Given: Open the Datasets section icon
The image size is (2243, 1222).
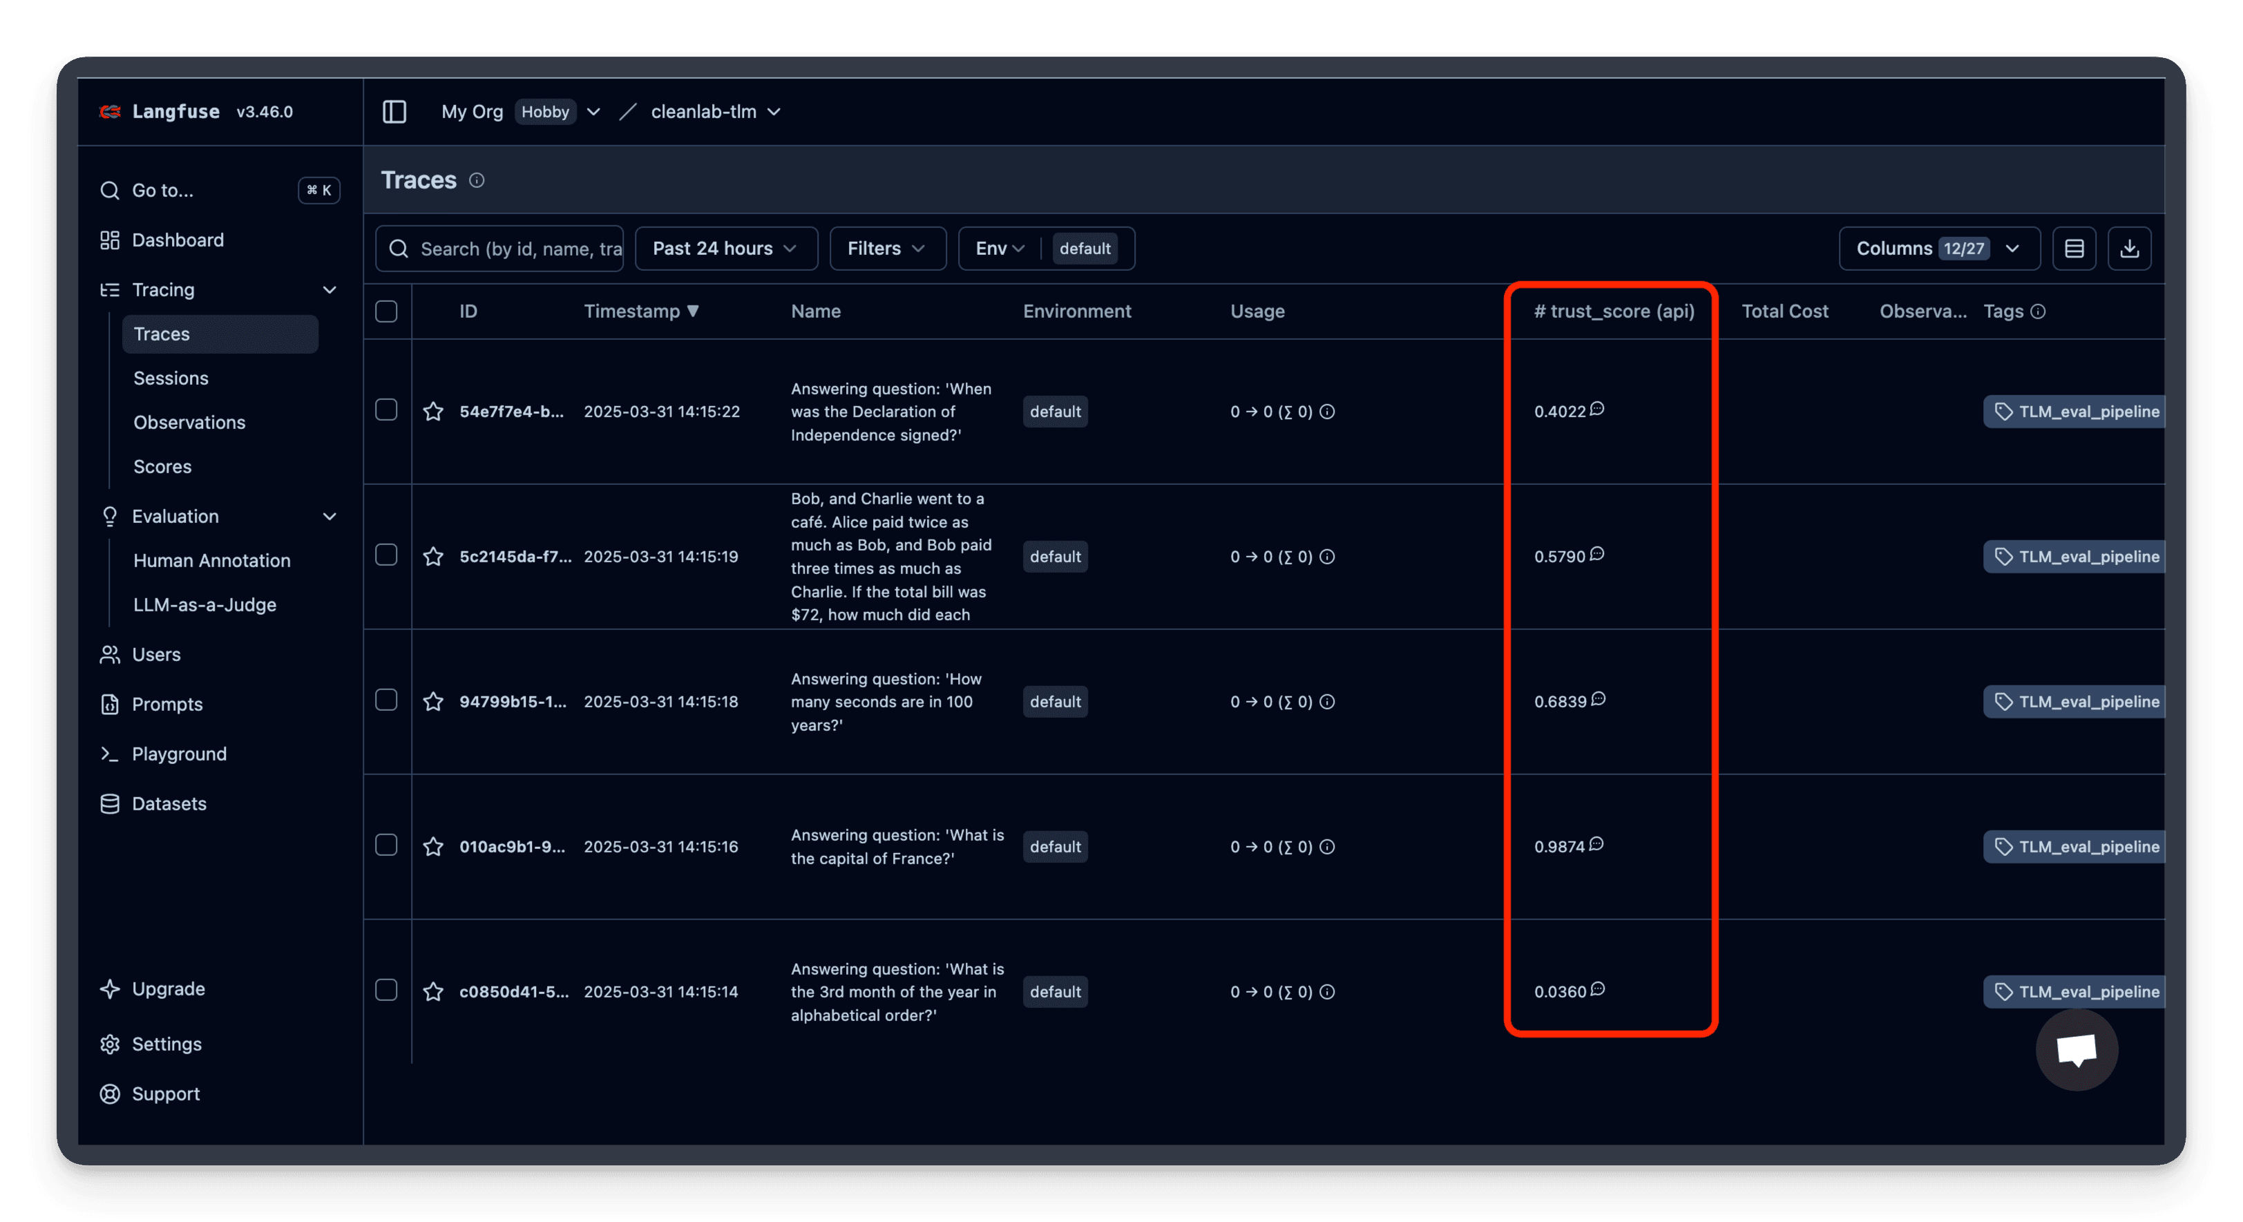Looking at the screenshot, I should (x=110, y=803).
